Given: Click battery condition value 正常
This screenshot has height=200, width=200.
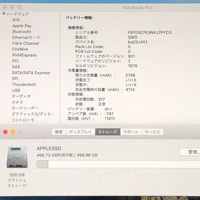Looking at the screenshot, I should click(102, 104).
